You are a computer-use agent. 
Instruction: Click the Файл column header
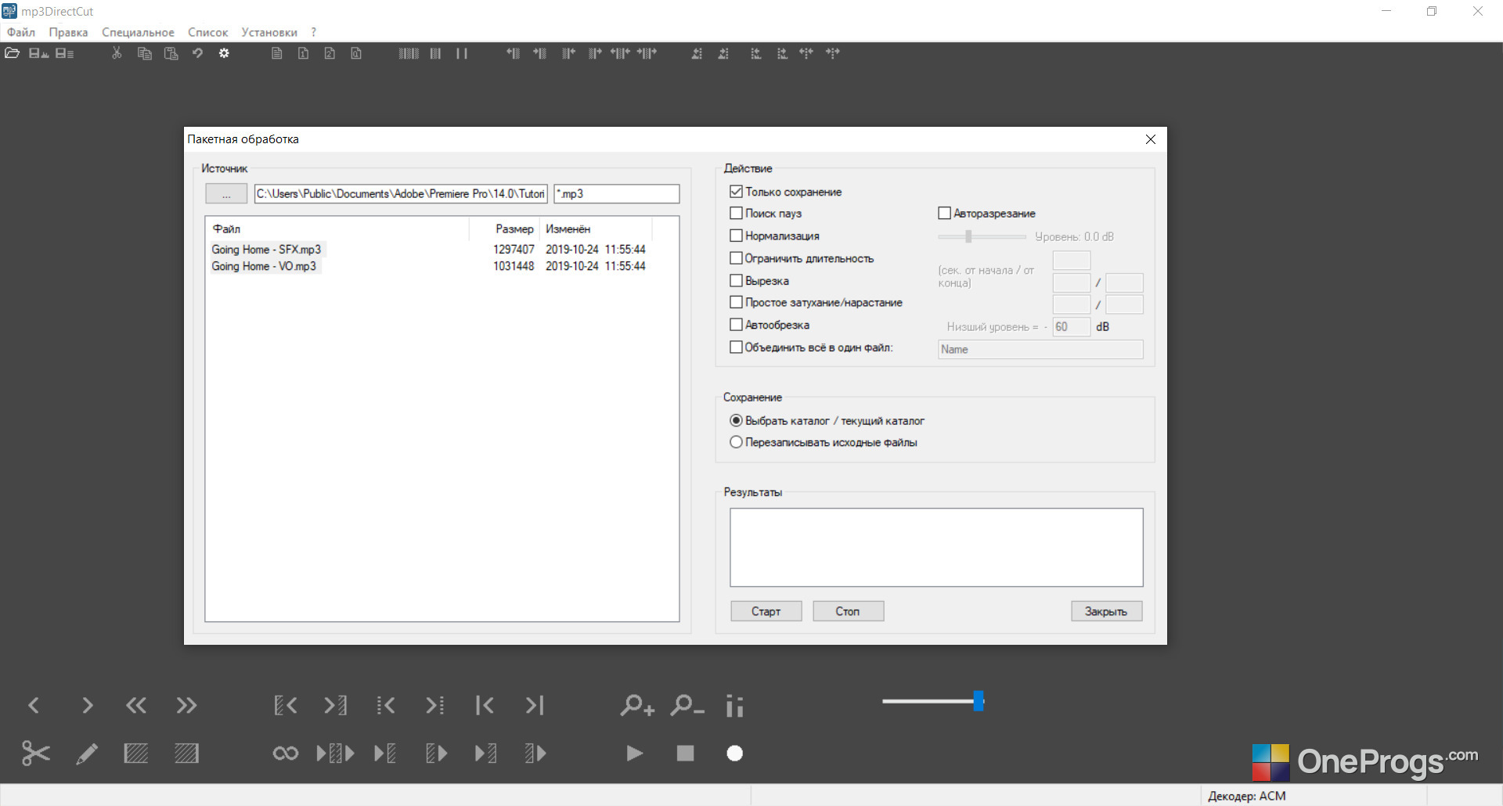tap(338, 228)
